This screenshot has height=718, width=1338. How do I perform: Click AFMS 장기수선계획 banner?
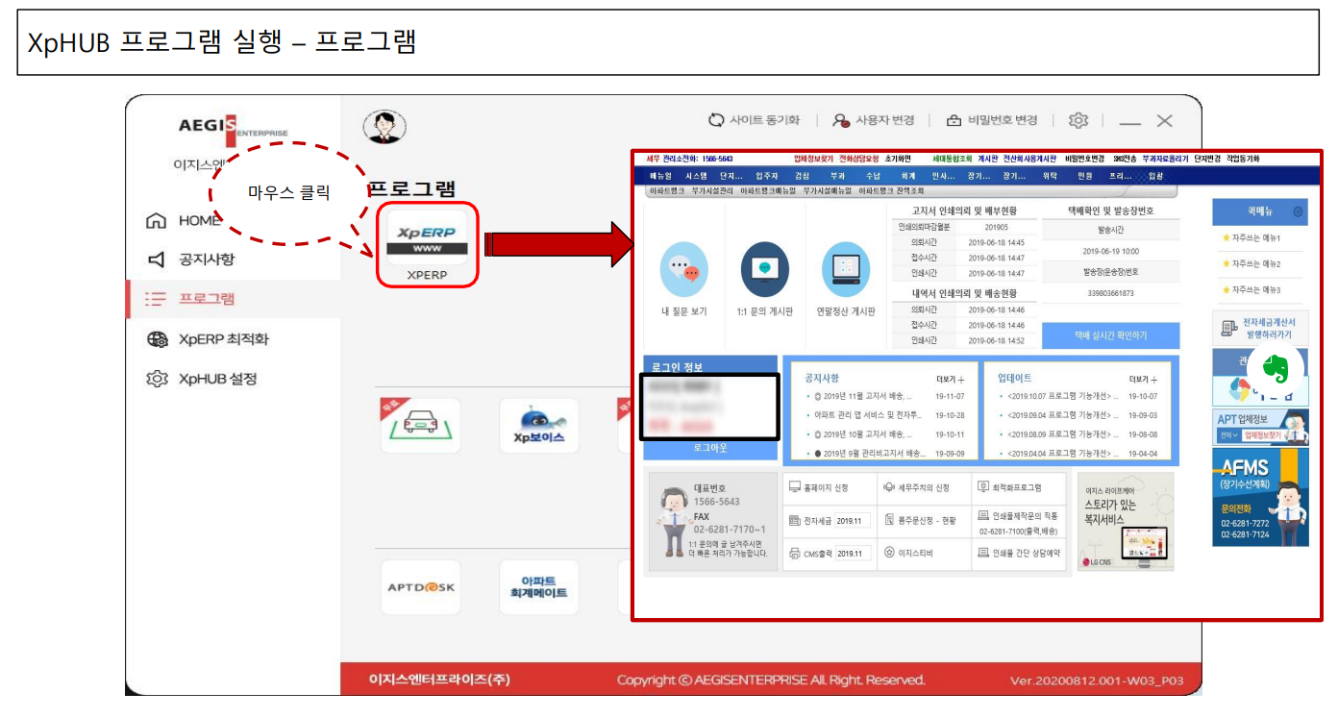click(1260, 497)
